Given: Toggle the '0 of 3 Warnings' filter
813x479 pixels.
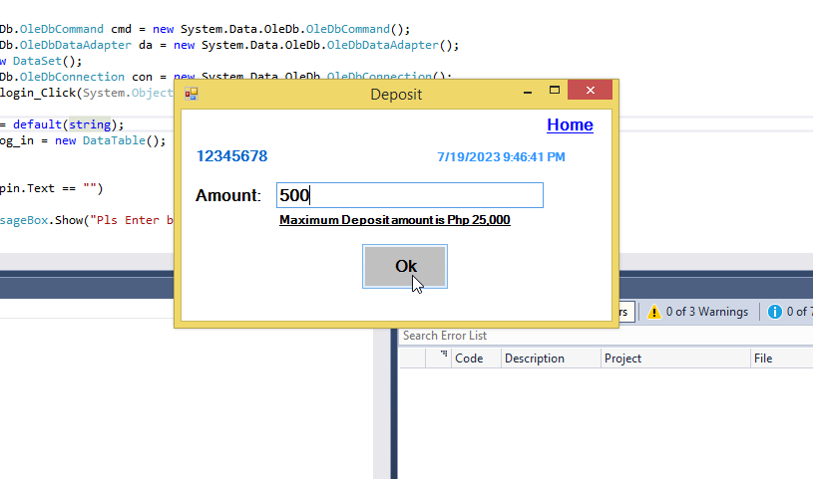Looking at the screenshot, I should pos(696,312).
